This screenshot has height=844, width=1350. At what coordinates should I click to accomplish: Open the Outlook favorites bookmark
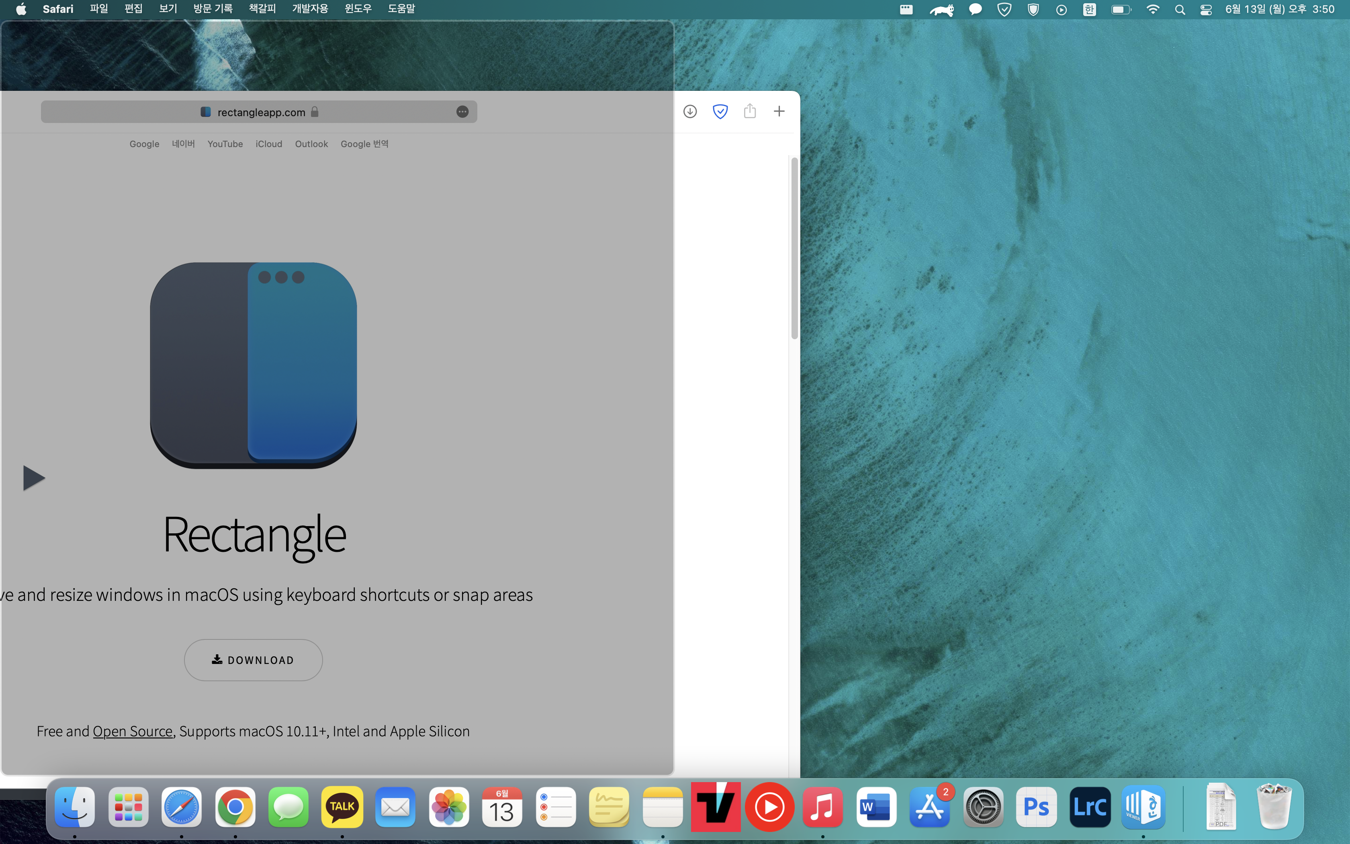point(311,144)
